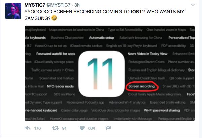Click the laughing emoji in tweet
This screenshot has width=202, height=138.
click(54, 18)
